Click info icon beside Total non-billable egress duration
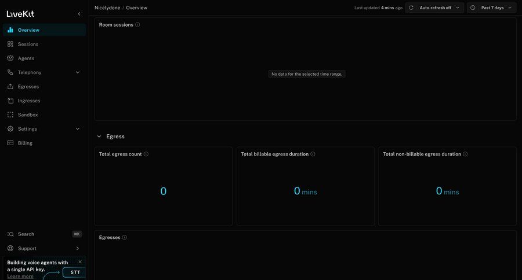 click(465, 154)
